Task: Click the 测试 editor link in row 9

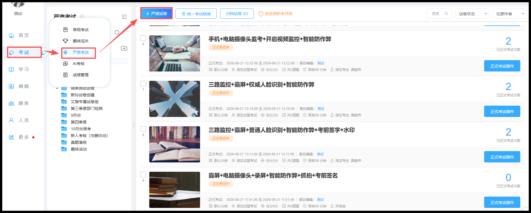Action: coord(320,200)
